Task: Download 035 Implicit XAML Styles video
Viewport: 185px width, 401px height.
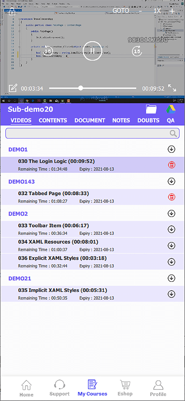Action: point(171,294)
